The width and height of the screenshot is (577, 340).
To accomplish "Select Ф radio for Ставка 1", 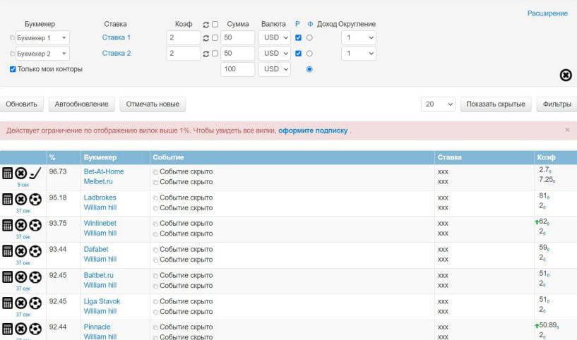I will coord(309,37).
